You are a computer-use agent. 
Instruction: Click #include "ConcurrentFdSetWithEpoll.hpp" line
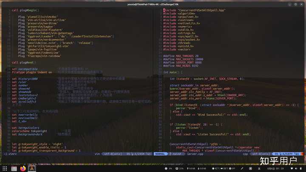click(194, 10)
